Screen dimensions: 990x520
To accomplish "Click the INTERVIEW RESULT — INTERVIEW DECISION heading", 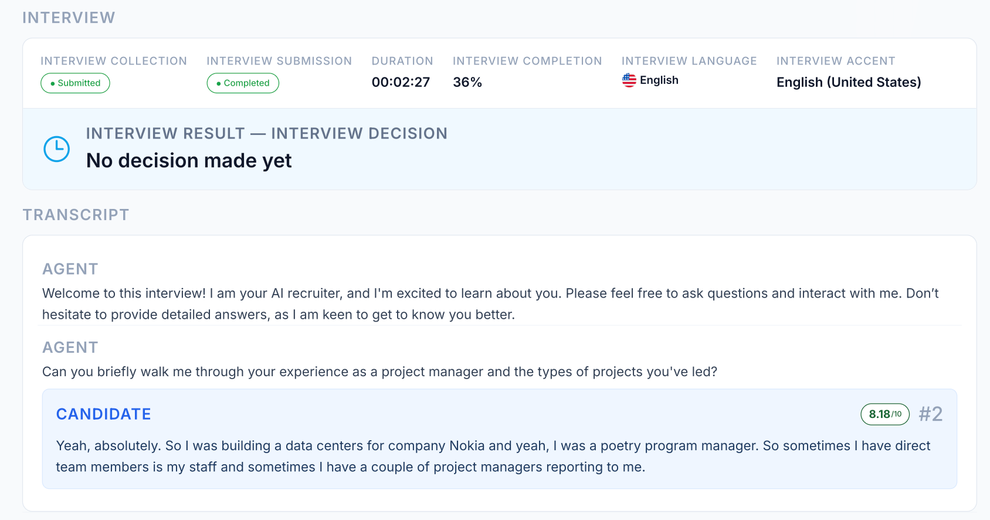I will pos(267,134).
